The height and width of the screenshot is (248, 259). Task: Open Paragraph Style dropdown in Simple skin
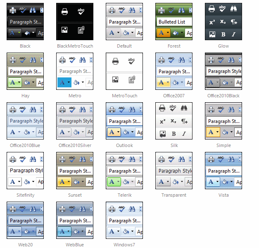click(224, 121)
